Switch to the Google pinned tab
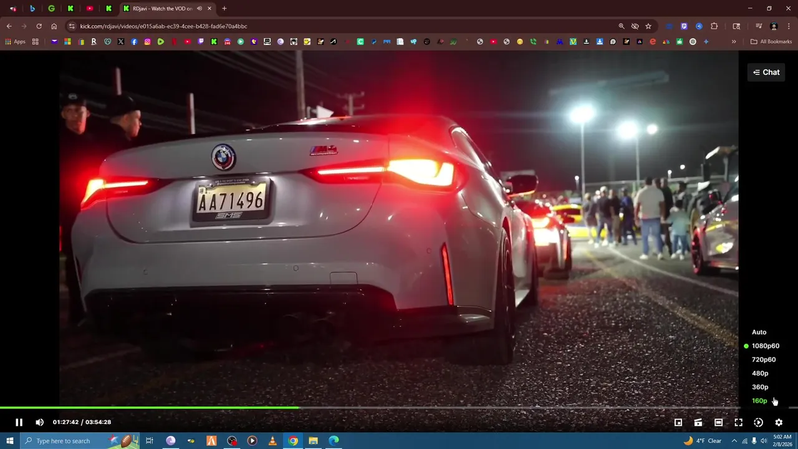 (x=51, y=9)
